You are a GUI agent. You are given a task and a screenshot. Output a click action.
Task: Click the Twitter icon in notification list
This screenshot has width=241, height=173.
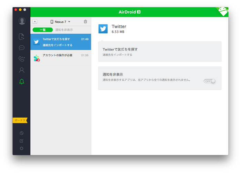click(36, 42)
